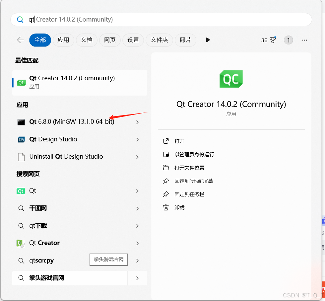Switch to the 文档 filter tab

(x=87, y=40)
